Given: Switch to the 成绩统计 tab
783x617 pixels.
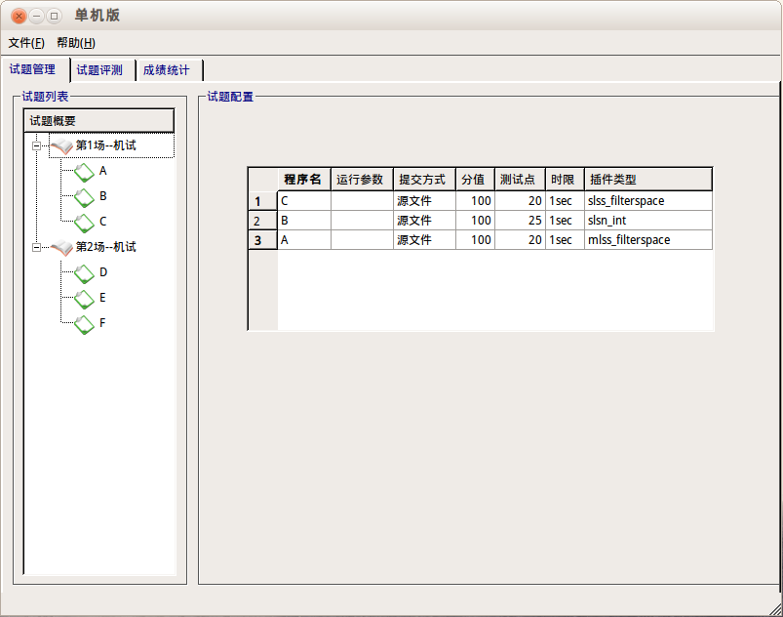Looking at the screenshot, I should (x=166, y=70).
